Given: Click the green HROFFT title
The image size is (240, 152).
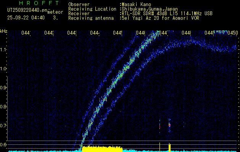Looking at the screenshot, I should tap(39, 3).
